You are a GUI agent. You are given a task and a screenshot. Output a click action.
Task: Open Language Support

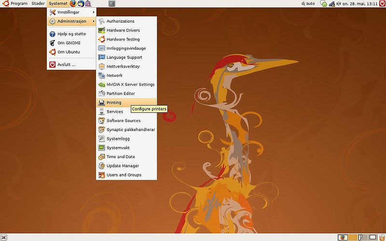coord(126,57)
